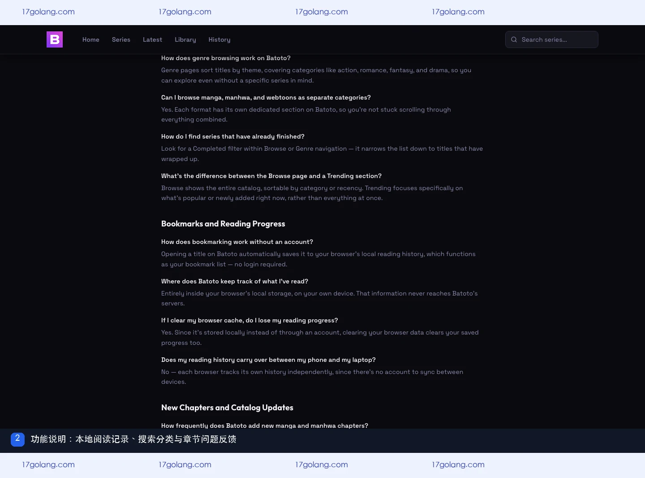This screenshot has width=645, height=478.
Task: Click question "How do I find series that have already finished?"
Action: click(x=233, y=136)
